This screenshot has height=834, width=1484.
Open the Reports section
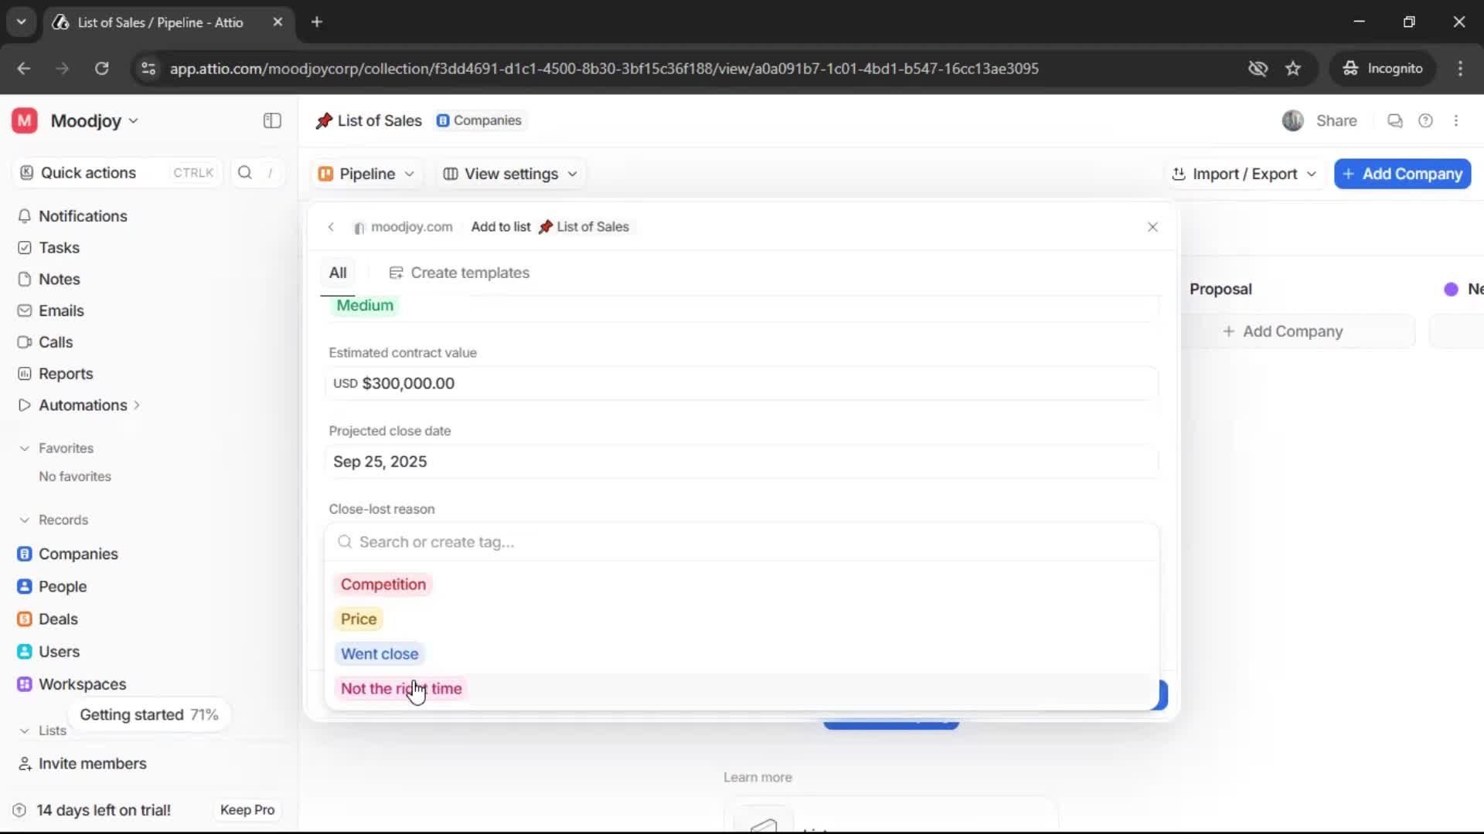(x=64, y=374)
